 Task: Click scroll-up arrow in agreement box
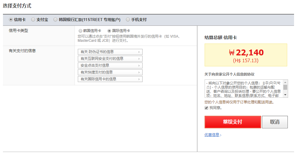click(285, 82)
